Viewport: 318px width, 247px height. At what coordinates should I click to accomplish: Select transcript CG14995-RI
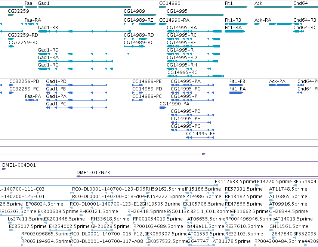pyautogui.click(x=181, y=50)
